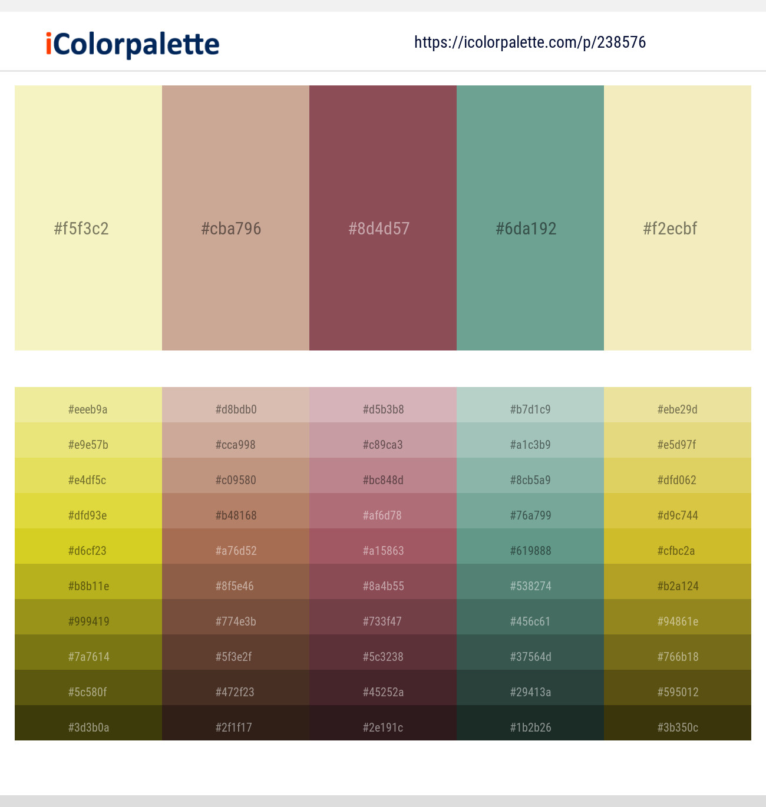Click the #29413a dark green swatch
766x807 pixels.
(530, 692)
